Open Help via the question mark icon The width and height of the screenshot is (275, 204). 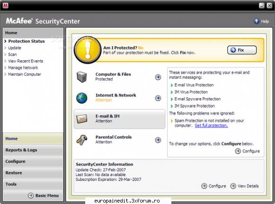[257, 21]
